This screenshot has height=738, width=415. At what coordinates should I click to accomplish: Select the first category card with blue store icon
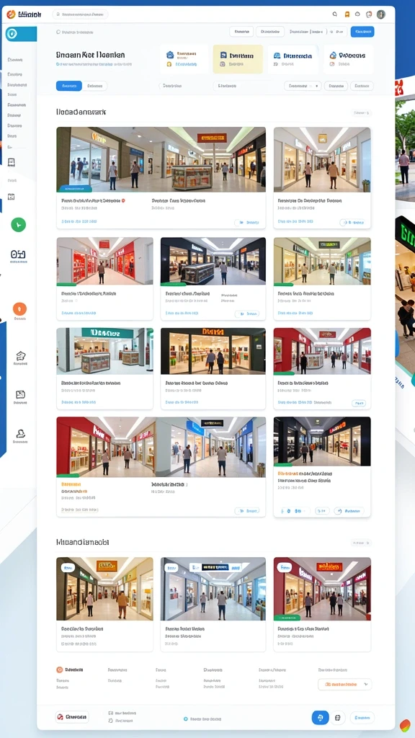click(x=184, y=59)
